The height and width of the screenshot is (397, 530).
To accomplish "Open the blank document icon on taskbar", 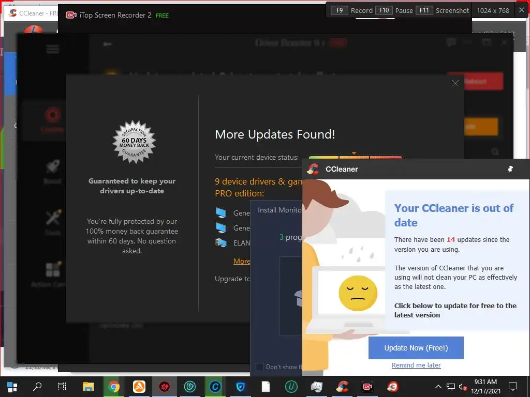I will pos(266,387).
